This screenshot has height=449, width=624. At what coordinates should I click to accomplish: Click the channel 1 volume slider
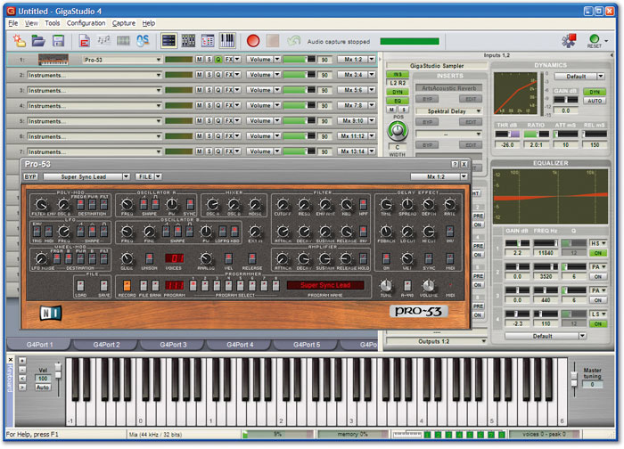(299, 60)
